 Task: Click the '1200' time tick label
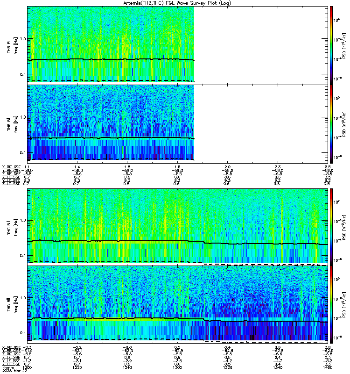pyautogui.click(x=27, y=367)
